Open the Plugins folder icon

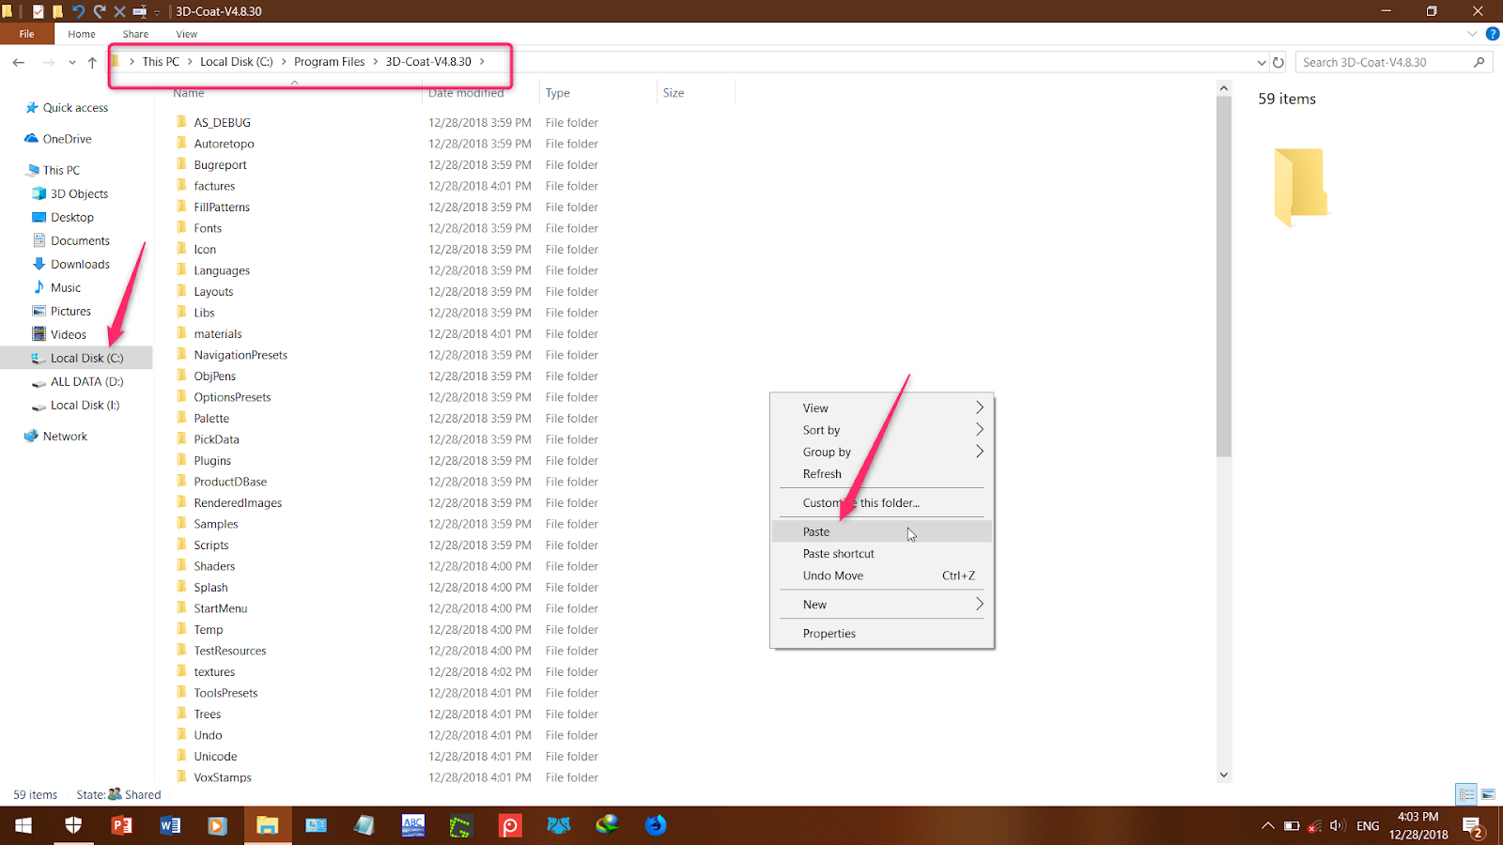coord(182,460)
